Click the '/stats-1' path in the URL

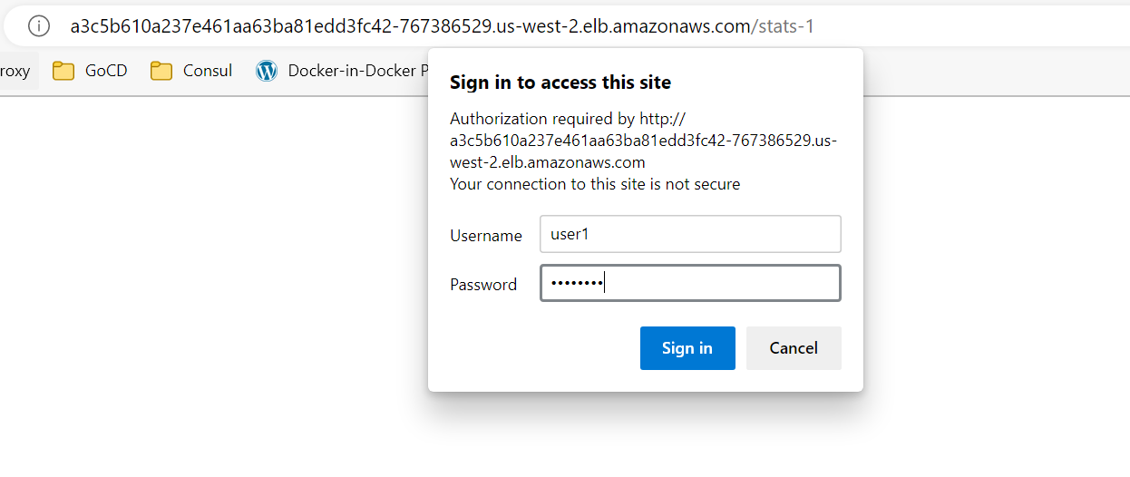pos(783,26)
